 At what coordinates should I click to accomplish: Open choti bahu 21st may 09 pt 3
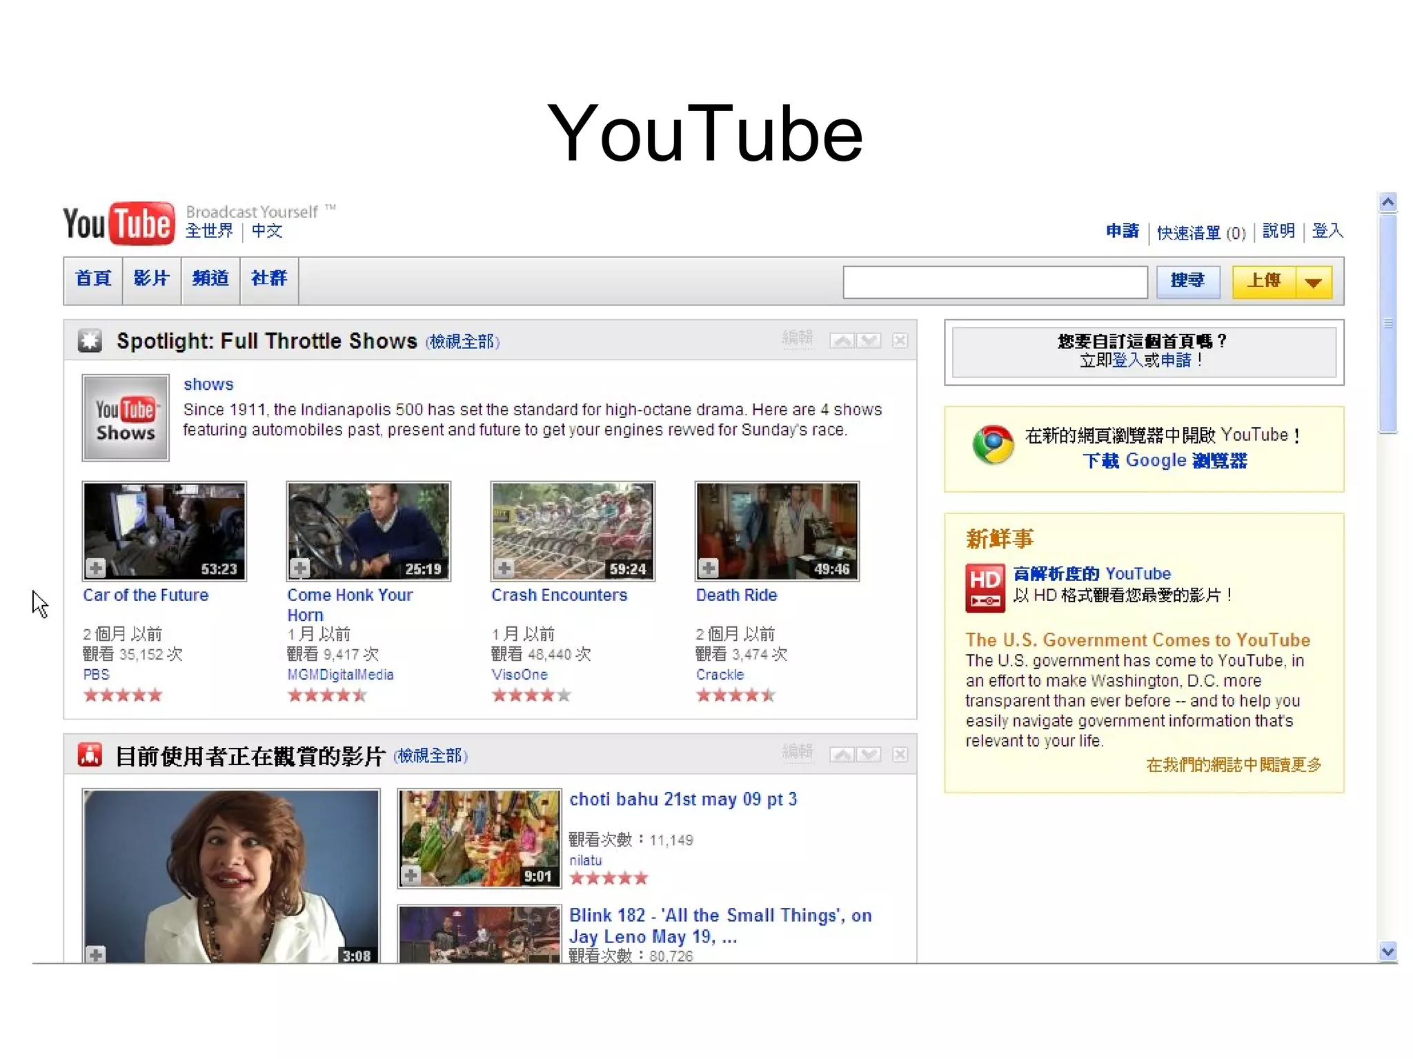tap(683, 799)
